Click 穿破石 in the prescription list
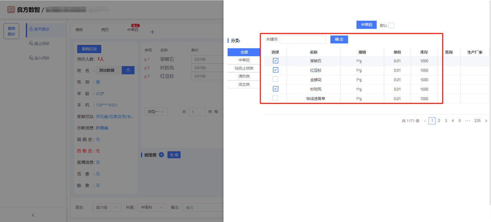491x222 pixels. [167, 59]
